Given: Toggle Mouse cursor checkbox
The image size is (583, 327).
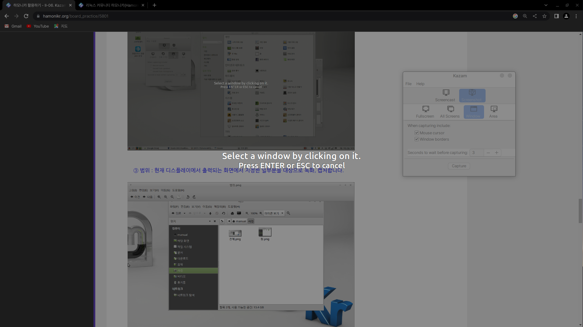Looking at the screenshot, I should click(x=417, y=133).
